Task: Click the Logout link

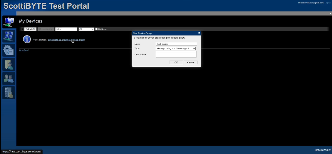Action: click(x=327, y=3)
